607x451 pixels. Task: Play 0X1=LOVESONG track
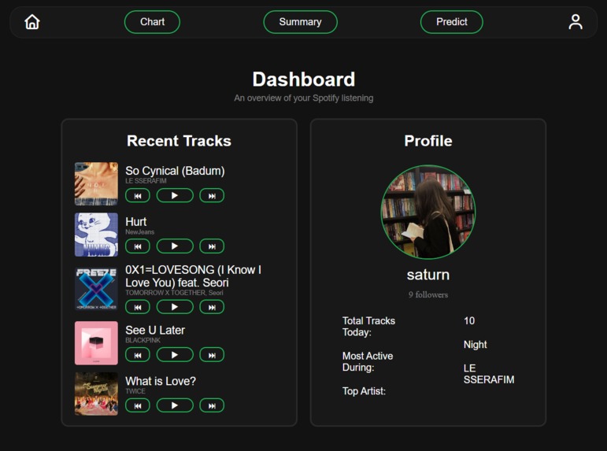point(175,307)
